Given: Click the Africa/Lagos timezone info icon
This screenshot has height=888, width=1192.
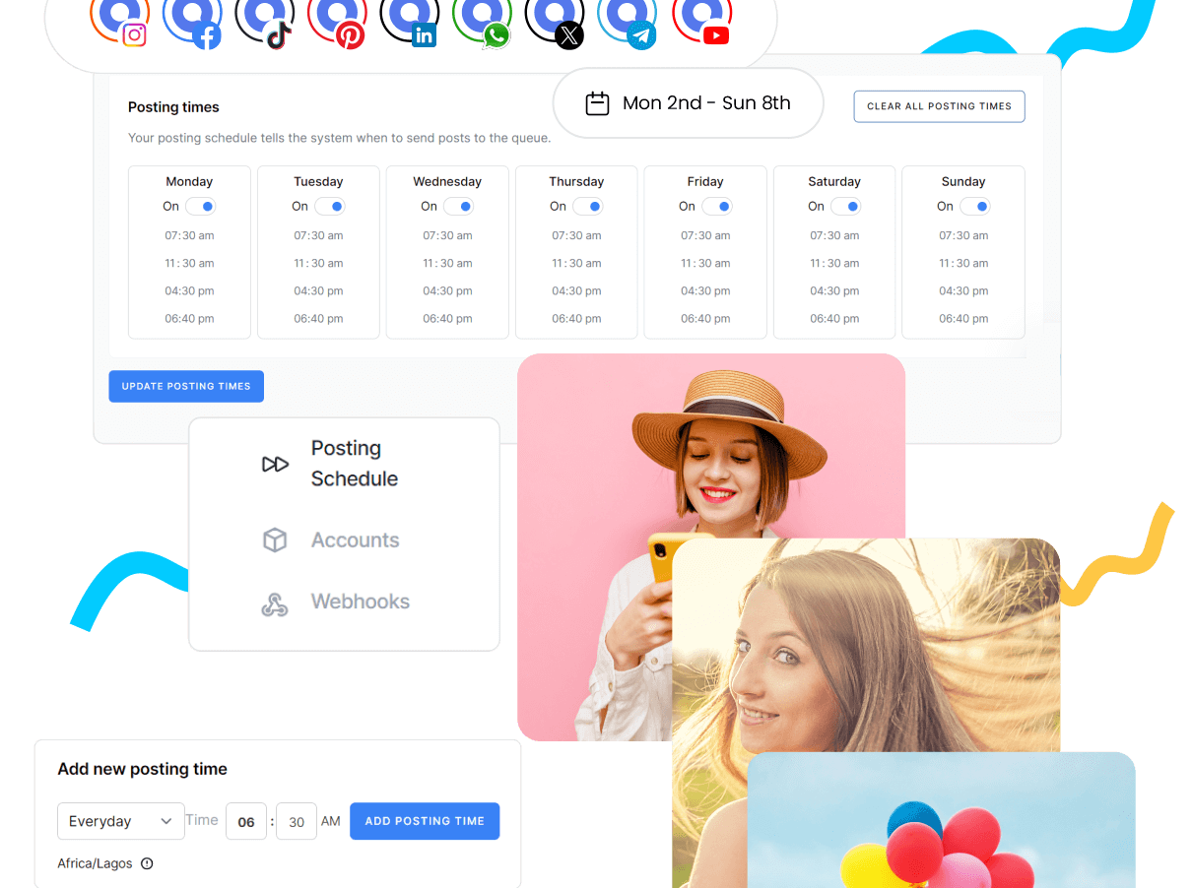Looking at the screenshot, I should click(147, 863).
